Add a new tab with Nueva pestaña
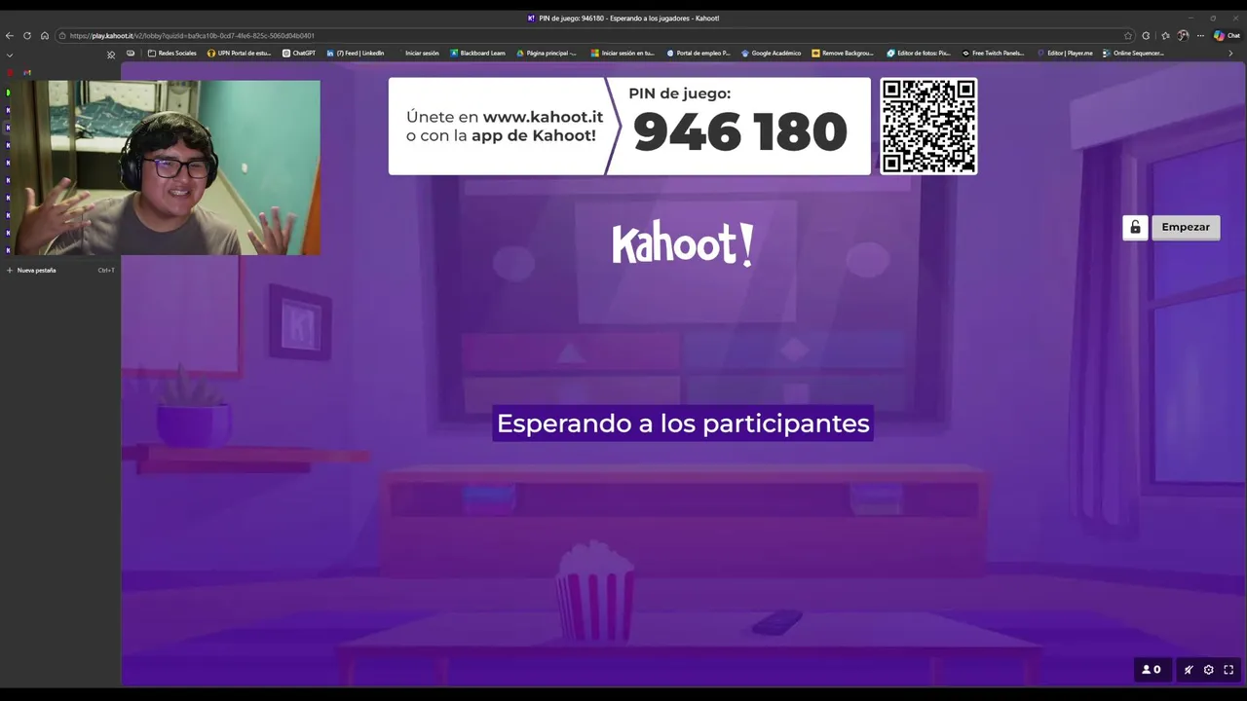1247x701 pixels. (59, 270)
